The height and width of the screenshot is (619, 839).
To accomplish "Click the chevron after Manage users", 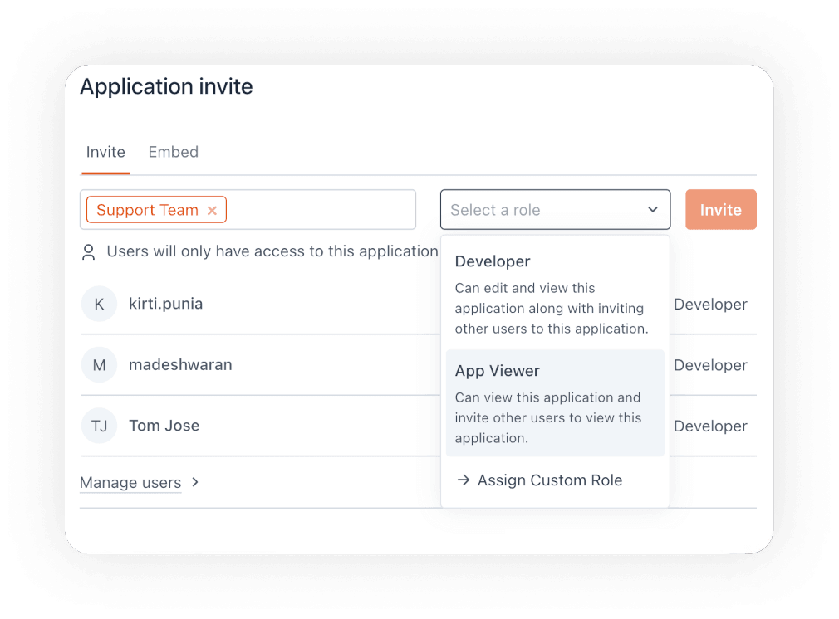I will [194, 481].
